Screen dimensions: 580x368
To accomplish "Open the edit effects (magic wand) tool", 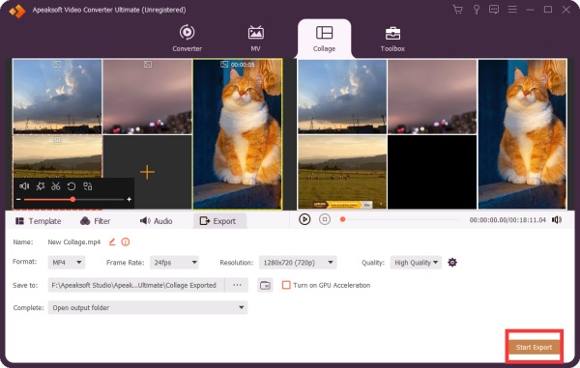I will pyautogui.click(x=40, y=186).
